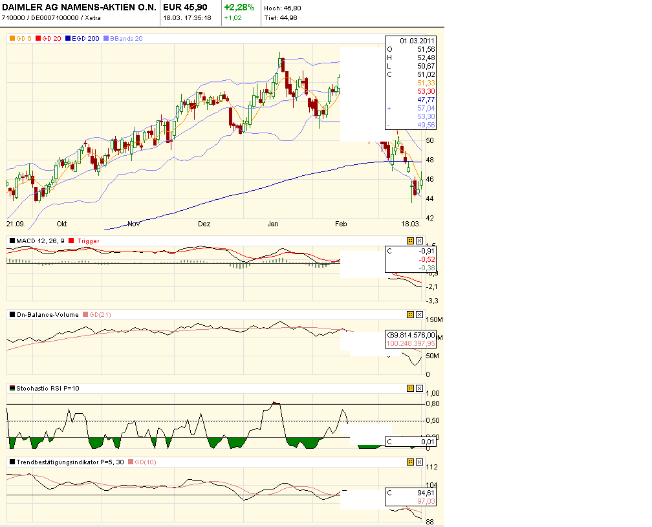Click the pink GD(21) legend swatch

[x=85, y=315]
